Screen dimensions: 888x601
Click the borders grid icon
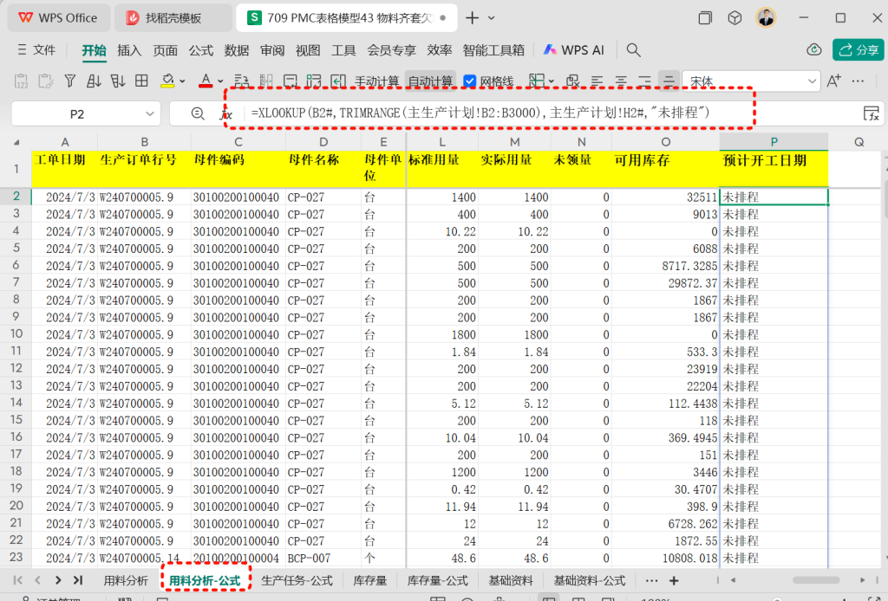click(141, 81)
